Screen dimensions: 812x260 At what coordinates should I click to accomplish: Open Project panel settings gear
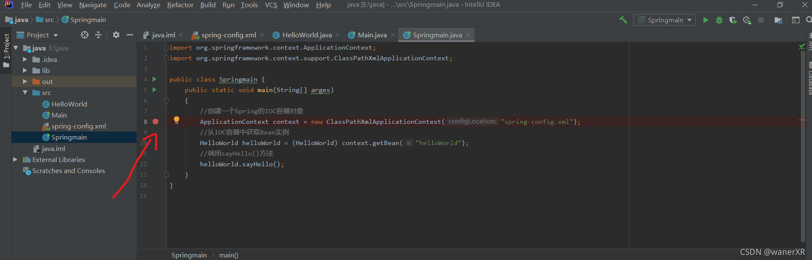point(116,35)
